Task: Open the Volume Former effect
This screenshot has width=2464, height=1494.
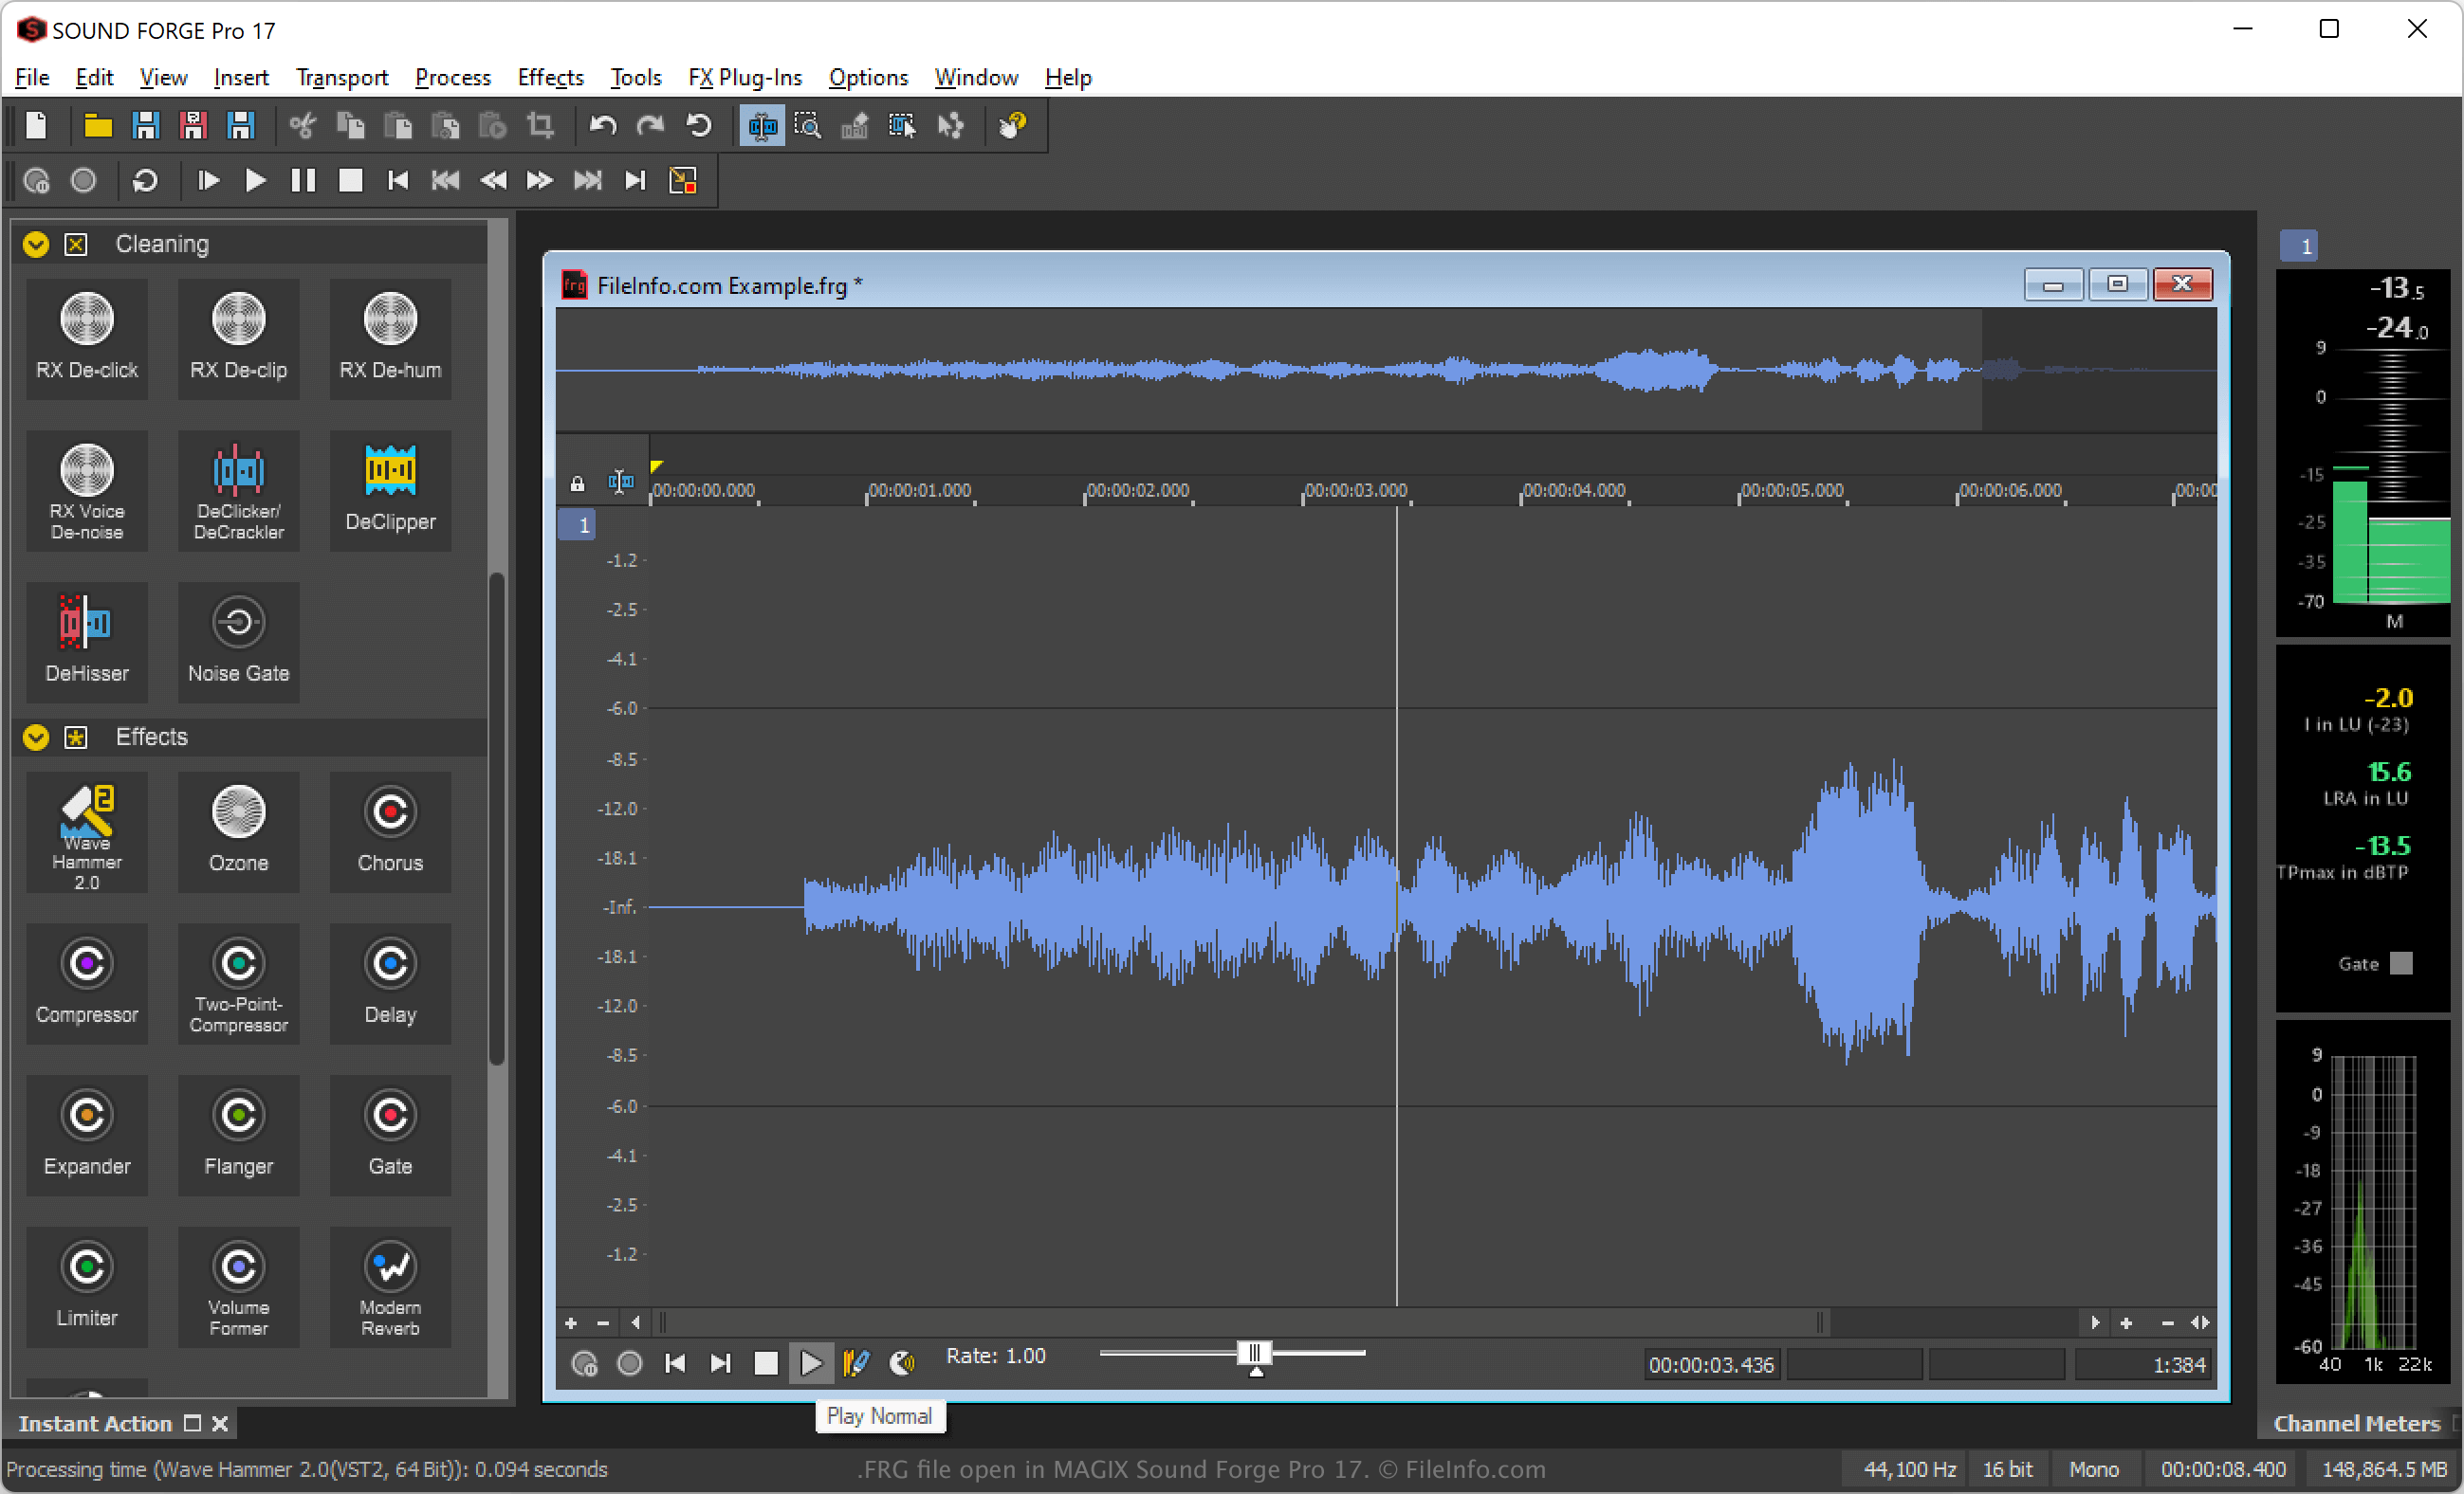Action: (239, 1288)
